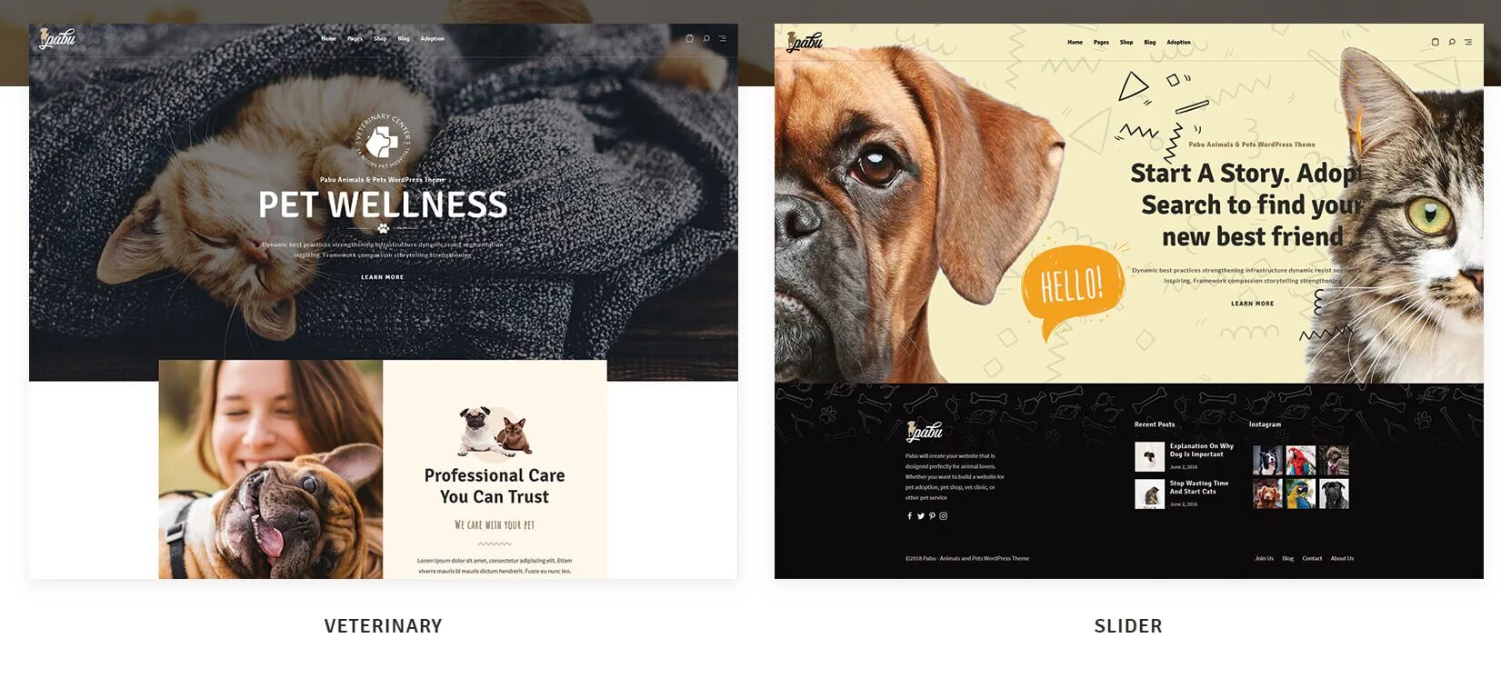This screenshot has height=678, width=1501.
Task: Click the cart icon in the Slider preview header
Action: point(1435,42)
